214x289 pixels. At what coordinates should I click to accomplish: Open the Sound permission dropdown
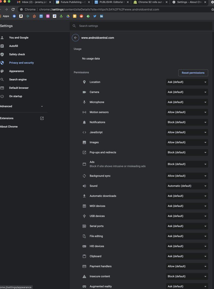click(187, 186)
